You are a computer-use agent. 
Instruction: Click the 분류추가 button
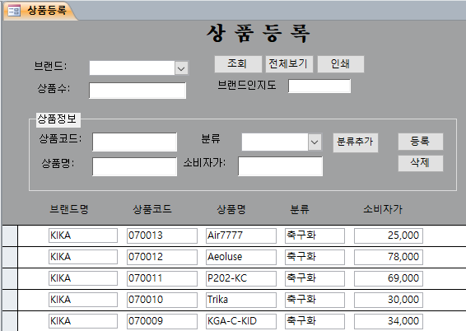[356, 142]
